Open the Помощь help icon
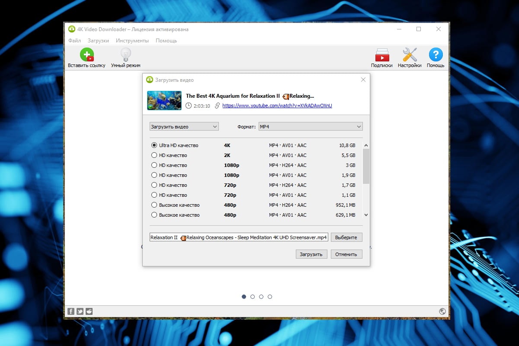The width and height of the screenshot is (519, 346). [x=436, y=55]
